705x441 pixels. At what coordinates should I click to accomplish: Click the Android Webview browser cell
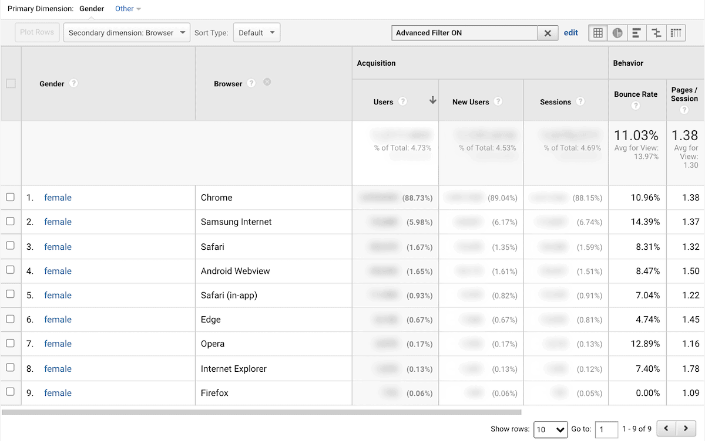(x=235, y=271)
